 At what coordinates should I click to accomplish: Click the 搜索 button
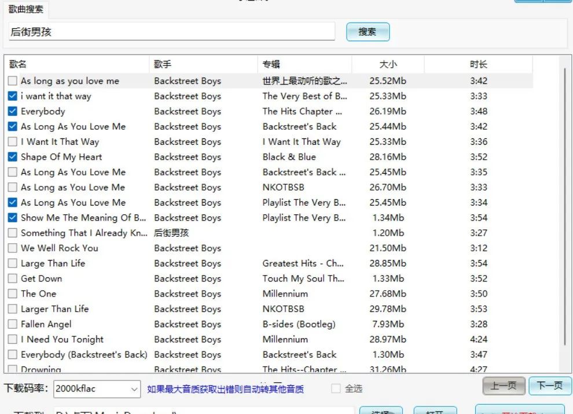(x=368, y=32)
